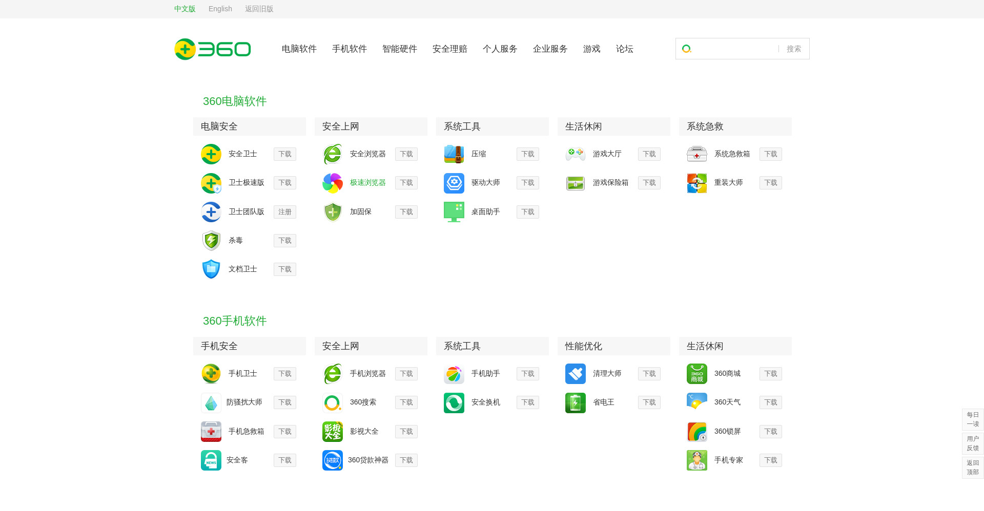
Task: Click 下载 next to 系统急救箱
Action: (x=771, y=154)
